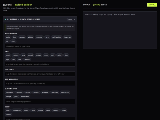Add the vintage clothing chip
The height and width of the screenshot is (120, 160).
(9, 97)
